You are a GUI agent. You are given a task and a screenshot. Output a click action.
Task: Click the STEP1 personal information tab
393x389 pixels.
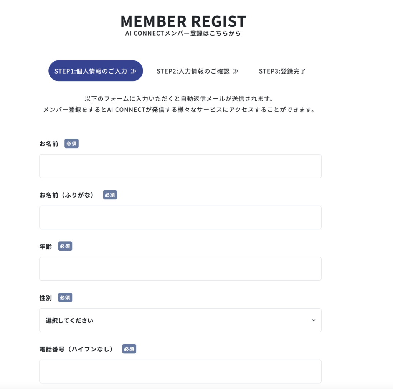pyautogui.click(x=95, y=71)
